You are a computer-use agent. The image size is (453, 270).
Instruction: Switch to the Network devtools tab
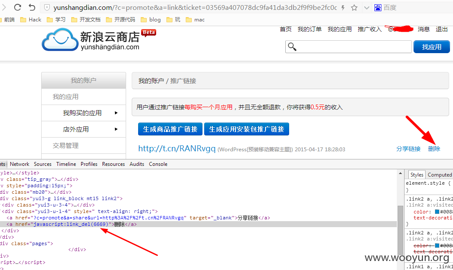point(19,164)
